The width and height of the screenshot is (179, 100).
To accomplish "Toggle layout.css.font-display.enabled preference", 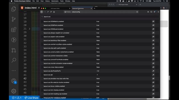I will pos(153,90).
